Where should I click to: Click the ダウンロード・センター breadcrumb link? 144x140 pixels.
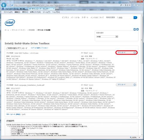click(19, 30)
